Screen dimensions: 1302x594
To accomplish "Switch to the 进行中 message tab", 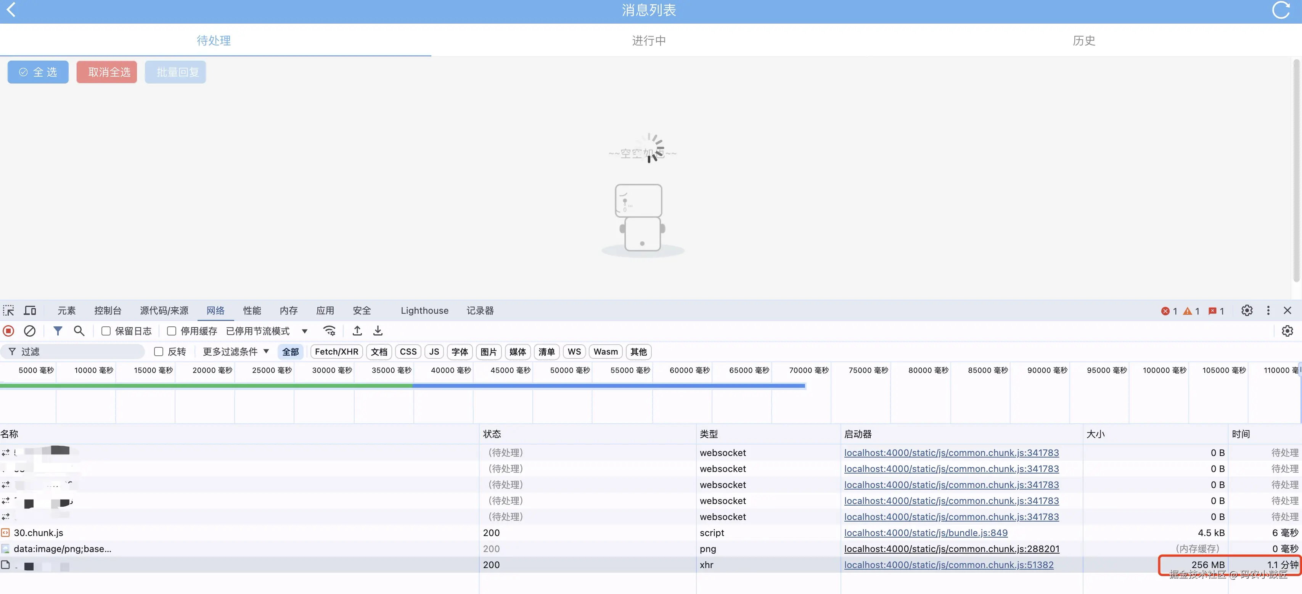I will 648,40.
